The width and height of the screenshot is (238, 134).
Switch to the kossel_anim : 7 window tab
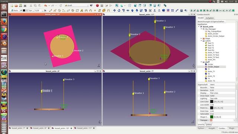point(18,128)
